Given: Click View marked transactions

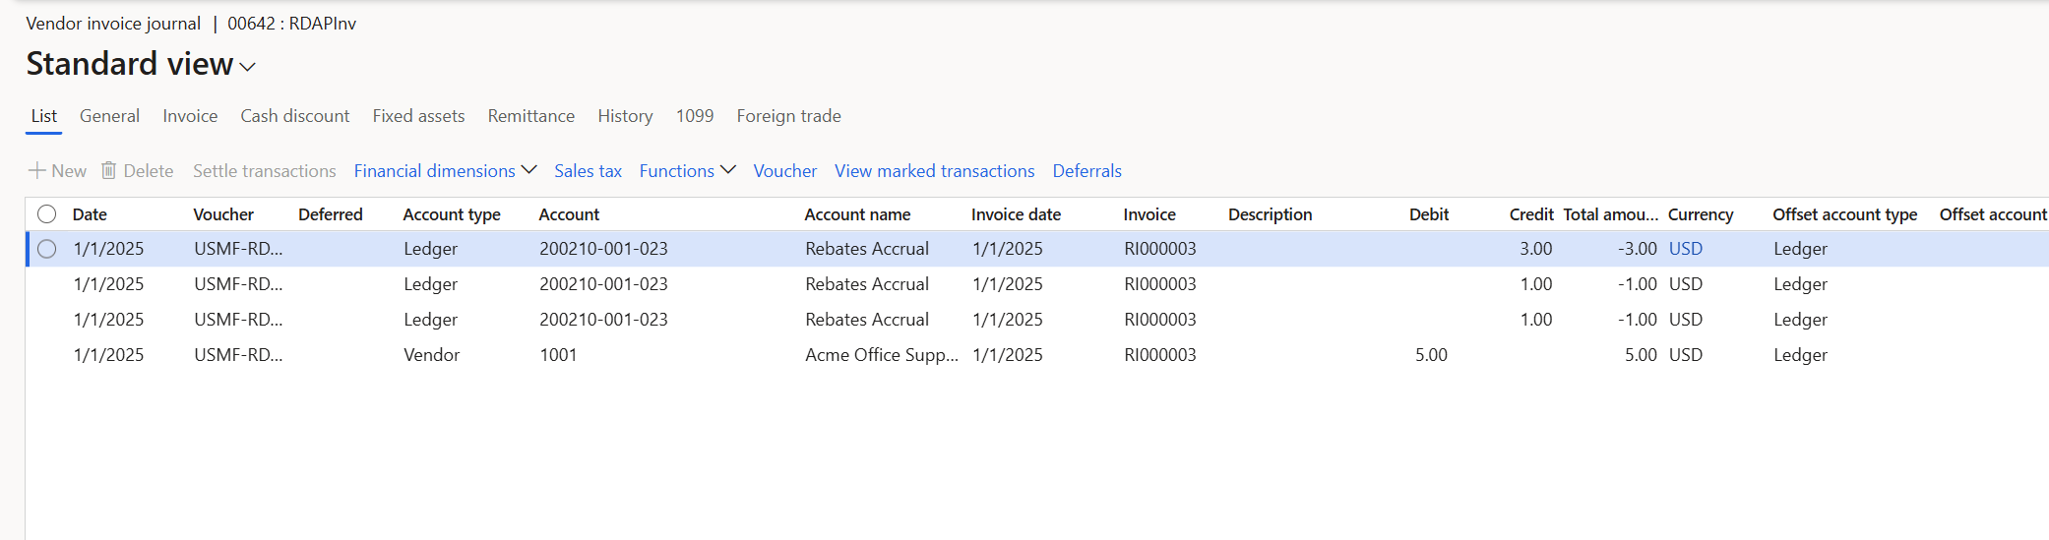Looking at the screenshot, I should pyautogui.click(x=934, y=171).
